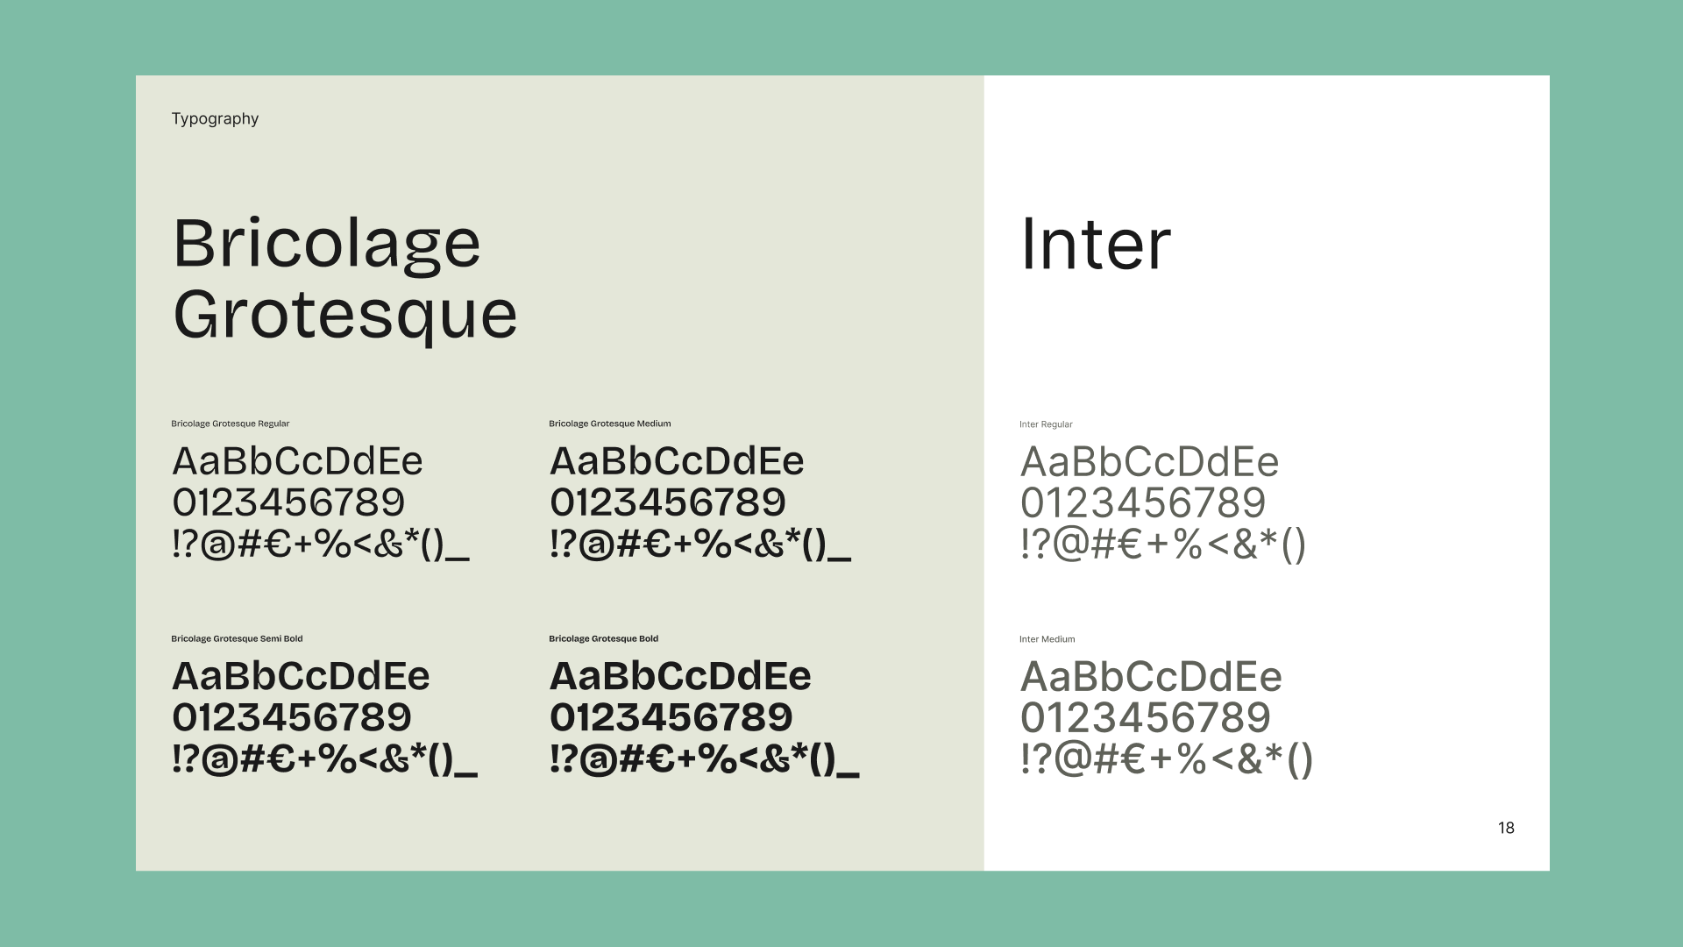Select the Bold weight AaBbCcDdEe sample
Screen dimensions: 1683x947
click(680, 676)
